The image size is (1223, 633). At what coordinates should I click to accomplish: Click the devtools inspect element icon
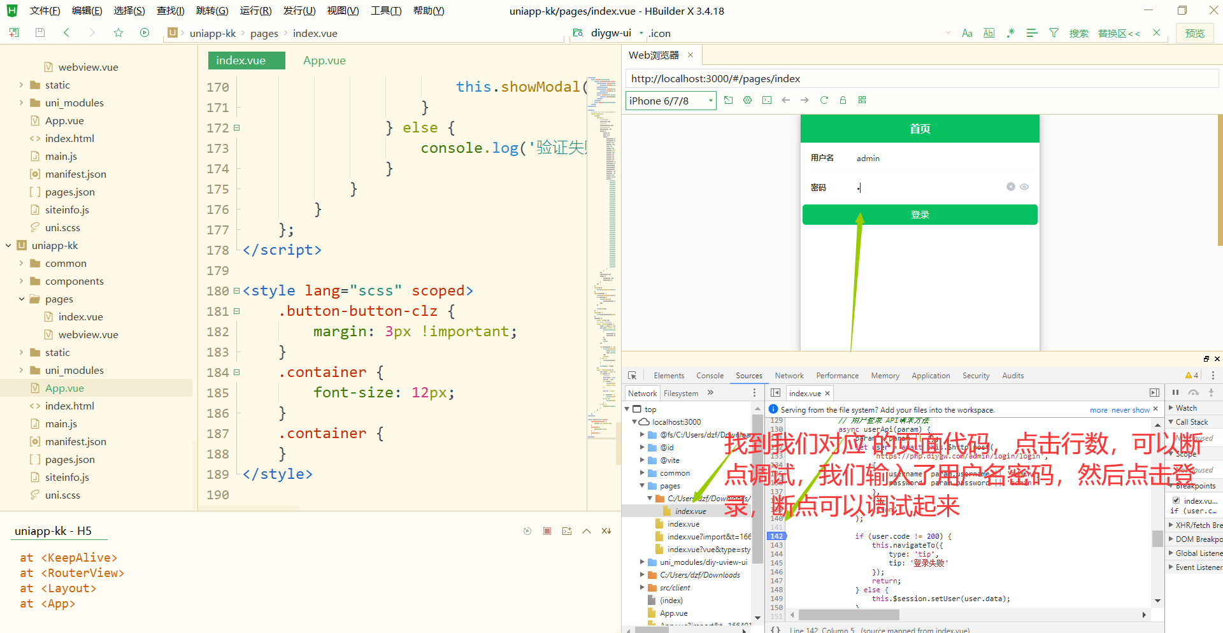coord(632,376)
